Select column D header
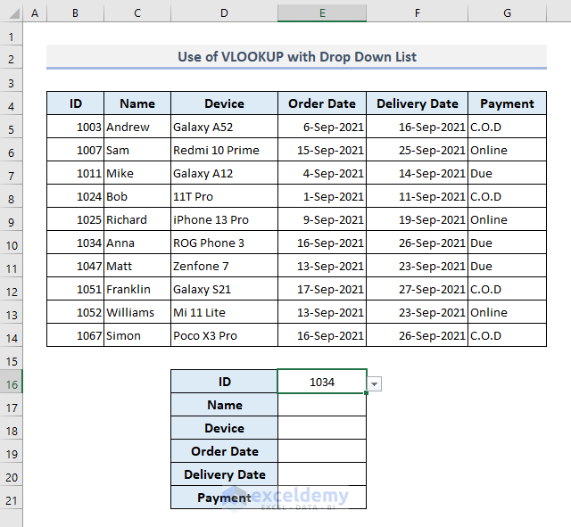Screen dimensions: 571x527 click(x=224, y=13)
